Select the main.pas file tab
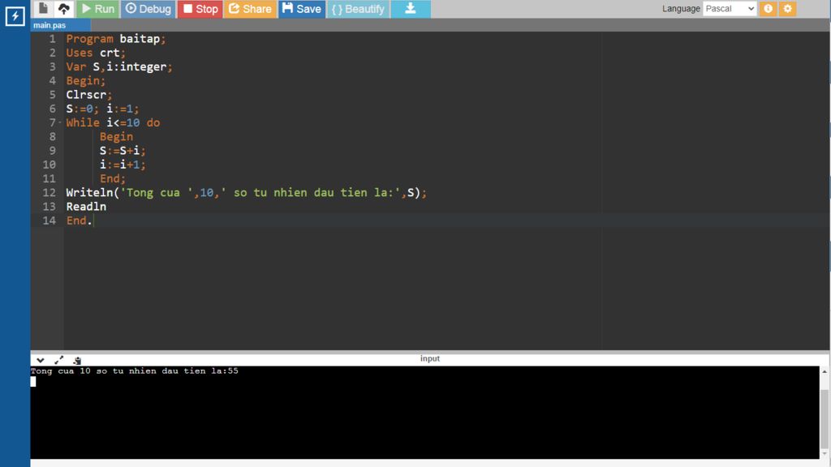The image size is (831, 467). pos(60,25)
